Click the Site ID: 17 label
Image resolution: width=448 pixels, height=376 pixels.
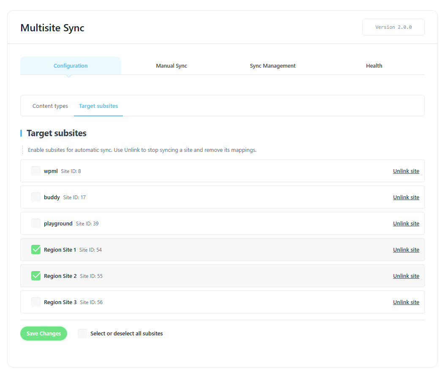coord(74,198)
